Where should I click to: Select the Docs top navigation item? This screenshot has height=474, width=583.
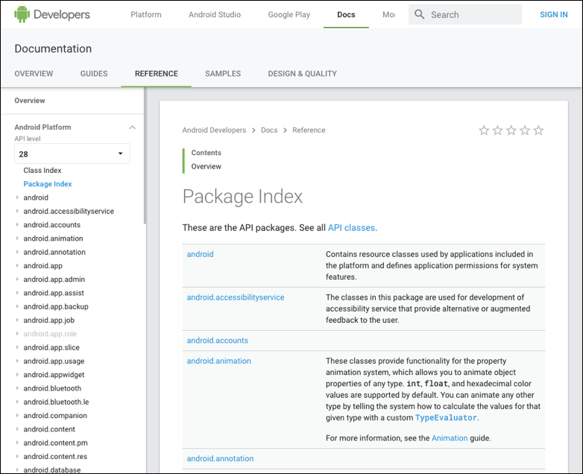tap(346, 14)
